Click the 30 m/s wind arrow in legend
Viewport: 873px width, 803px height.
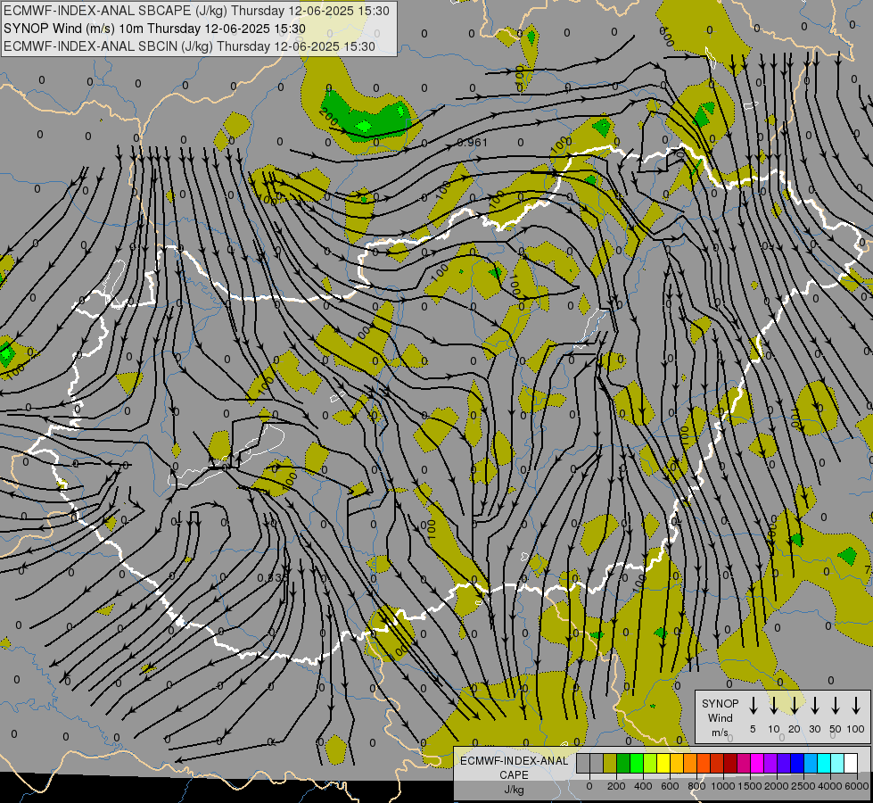(814, 706)
